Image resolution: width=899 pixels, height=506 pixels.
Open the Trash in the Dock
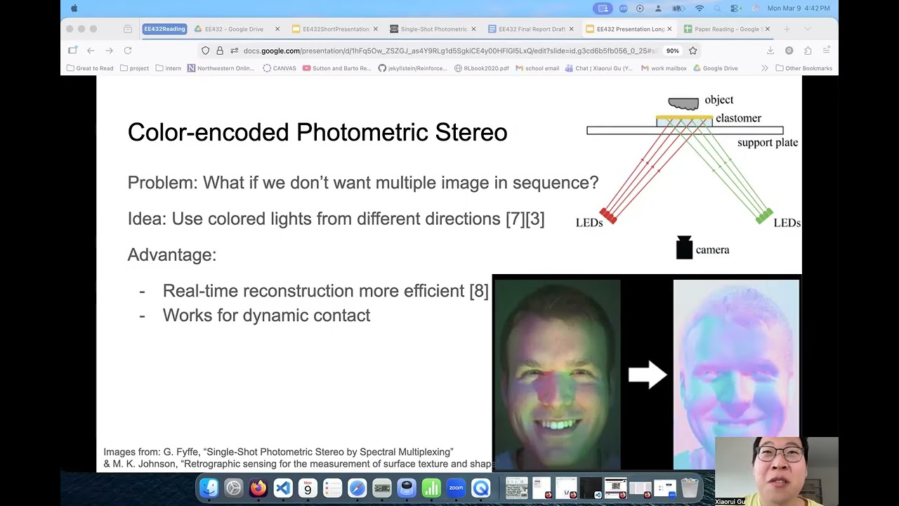(x=690, y=488)
